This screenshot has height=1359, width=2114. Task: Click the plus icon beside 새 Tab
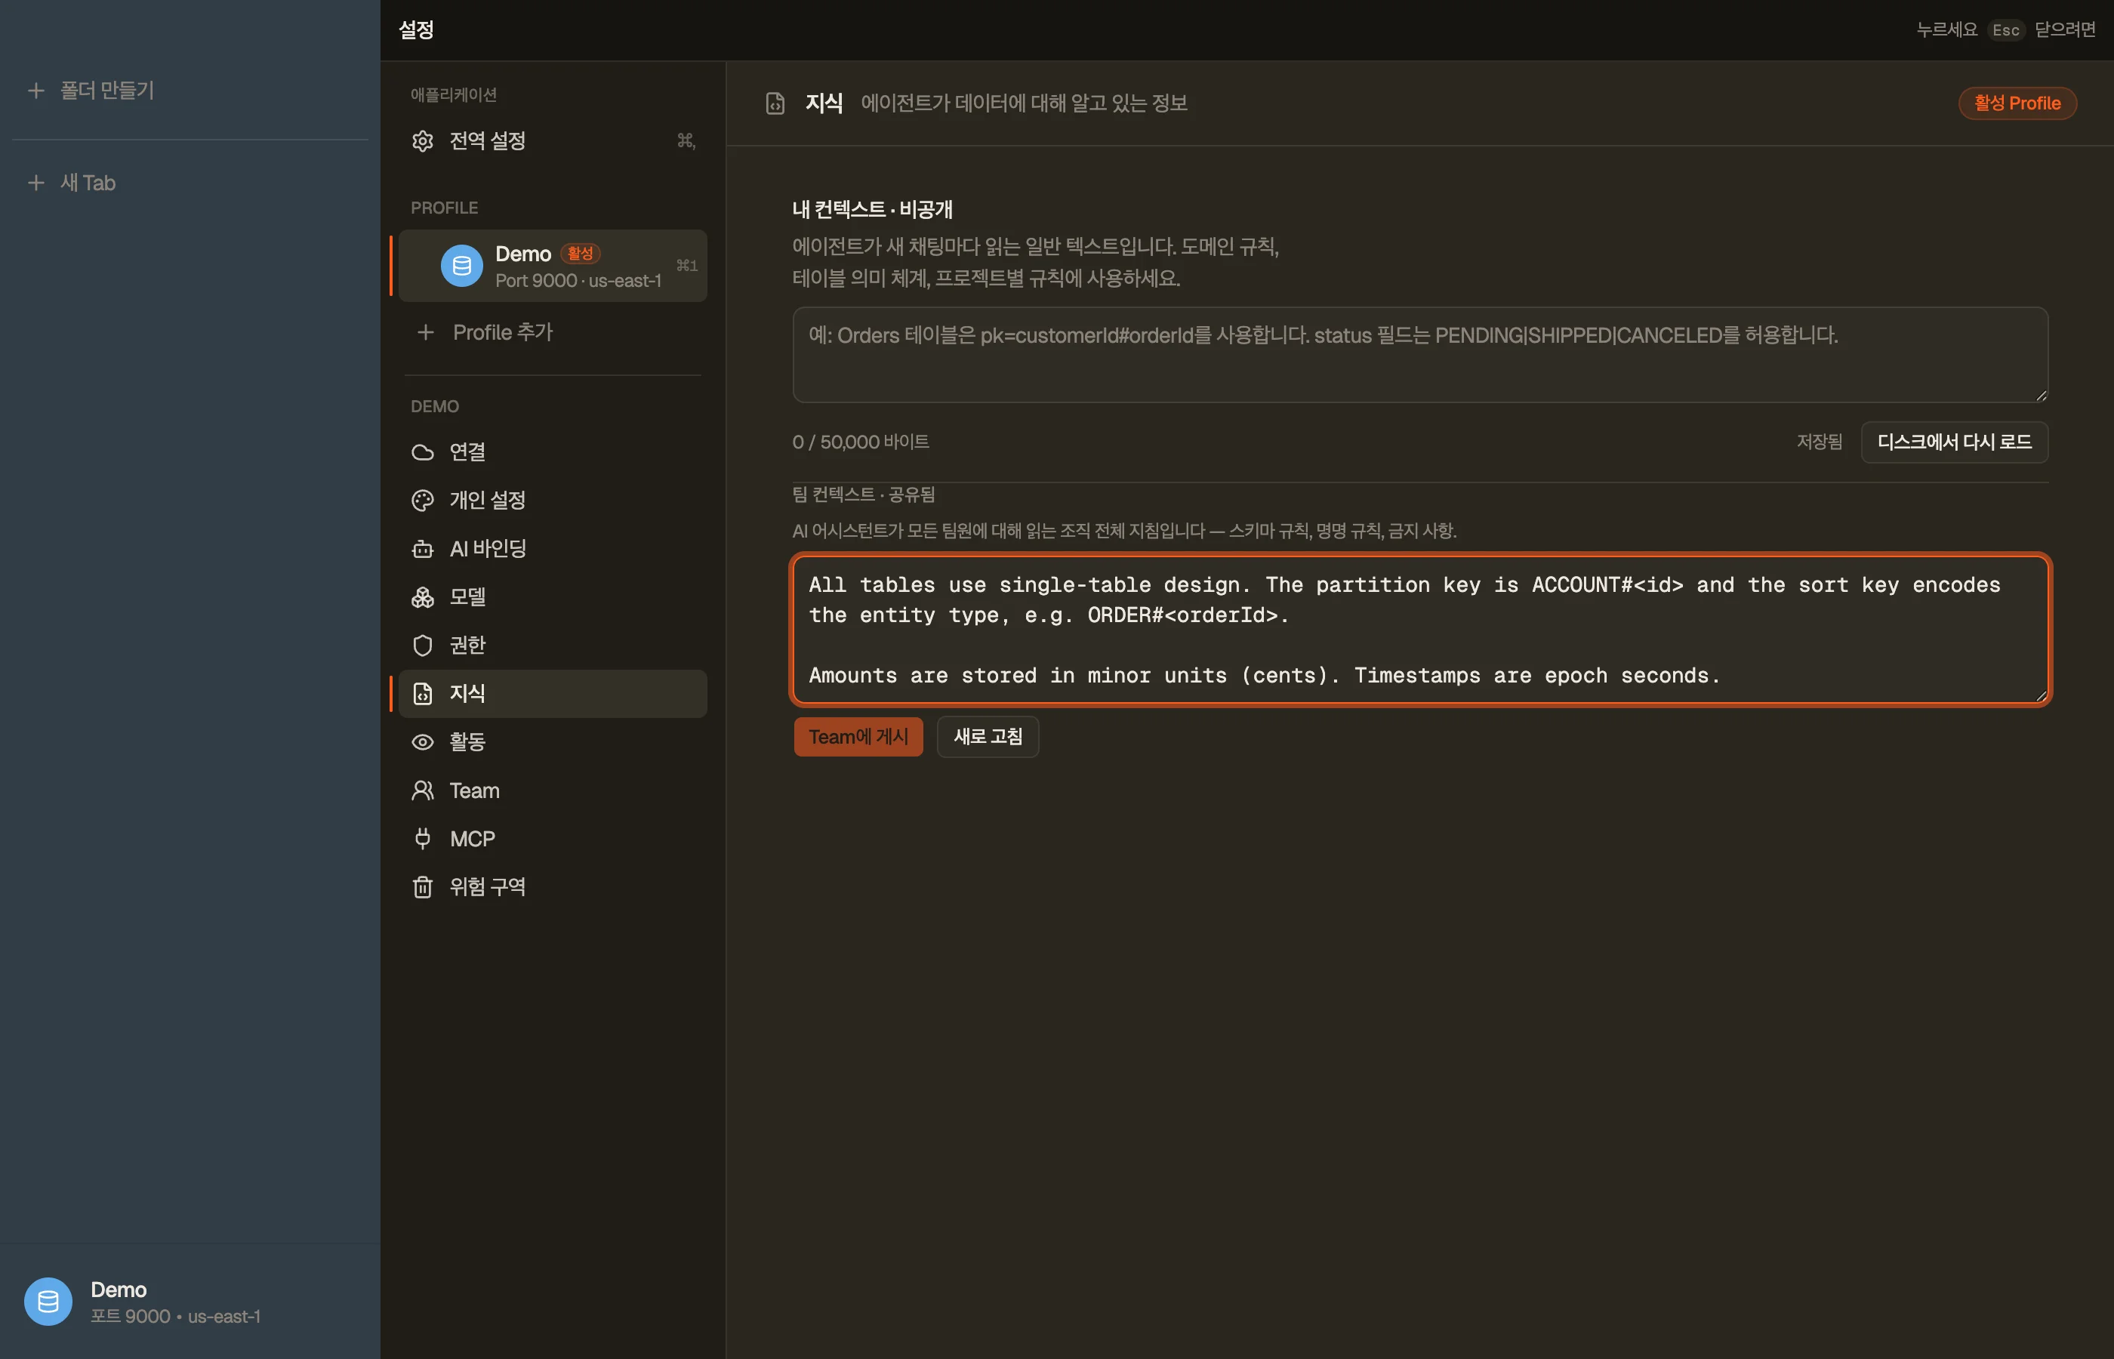(x=36, y=183)
